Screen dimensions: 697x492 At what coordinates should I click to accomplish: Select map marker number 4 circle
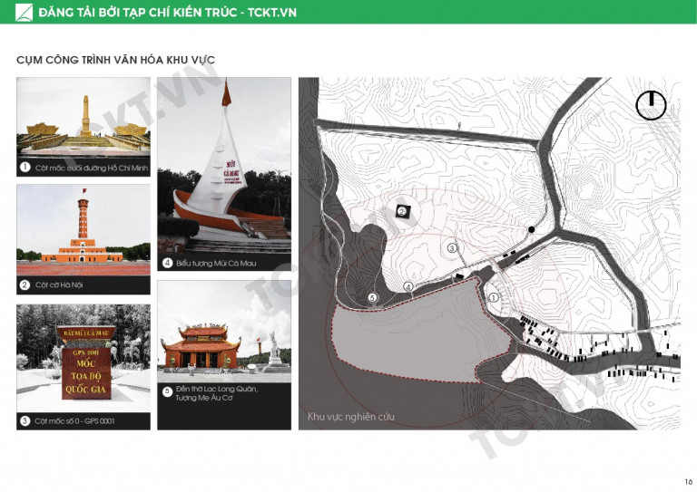pyautogui.click(x=408, y=287)
